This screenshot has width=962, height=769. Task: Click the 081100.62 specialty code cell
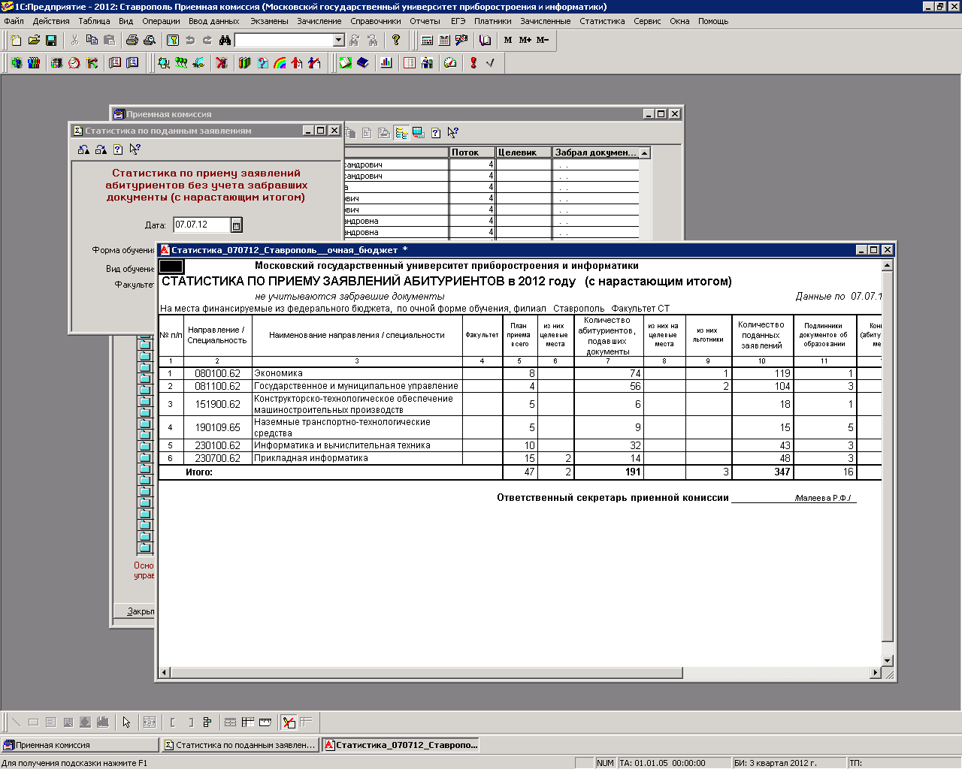pos(217,386)
